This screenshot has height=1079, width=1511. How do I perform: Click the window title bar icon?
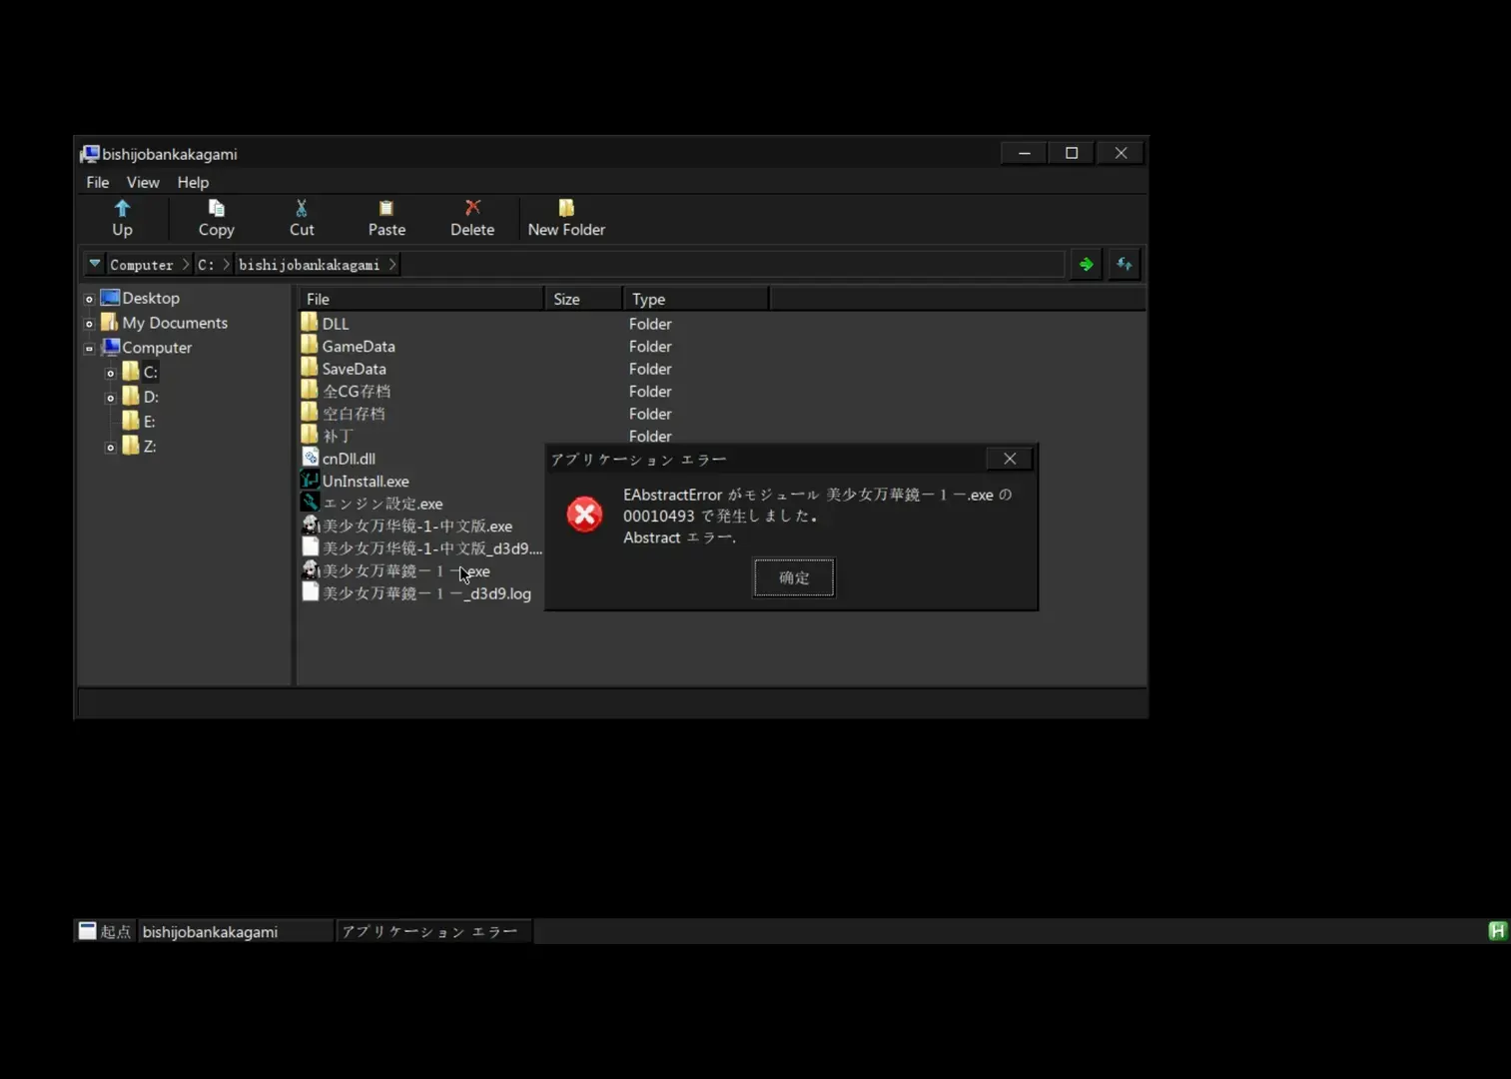coord(90,153)
